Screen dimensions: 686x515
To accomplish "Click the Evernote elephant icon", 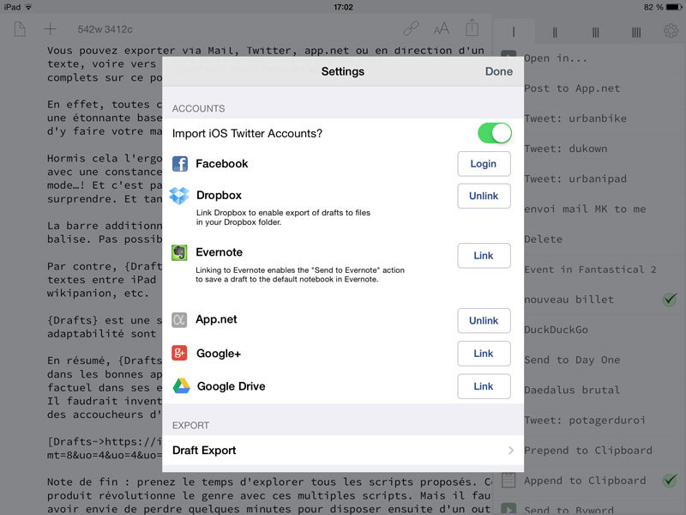I will click(179, 252).
